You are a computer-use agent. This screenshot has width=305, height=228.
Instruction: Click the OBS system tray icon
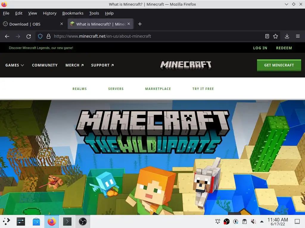227,221
